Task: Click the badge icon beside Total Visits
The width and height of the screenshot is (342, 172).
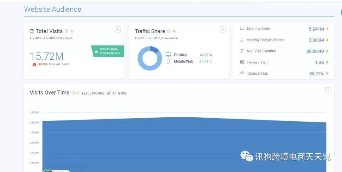Action: tap(72, 31)
